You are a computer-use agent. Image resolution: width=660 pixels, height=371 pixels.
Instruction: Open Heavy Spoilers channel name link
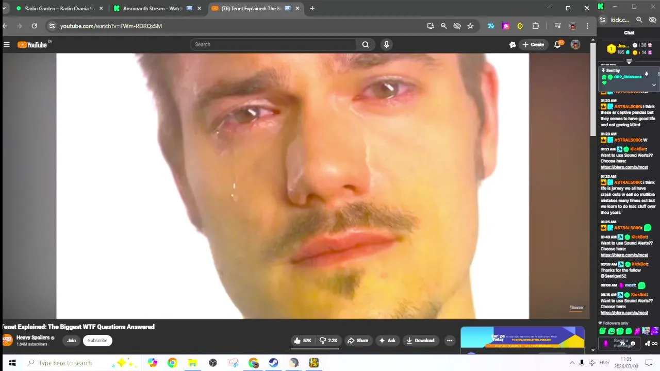[33, 338]
